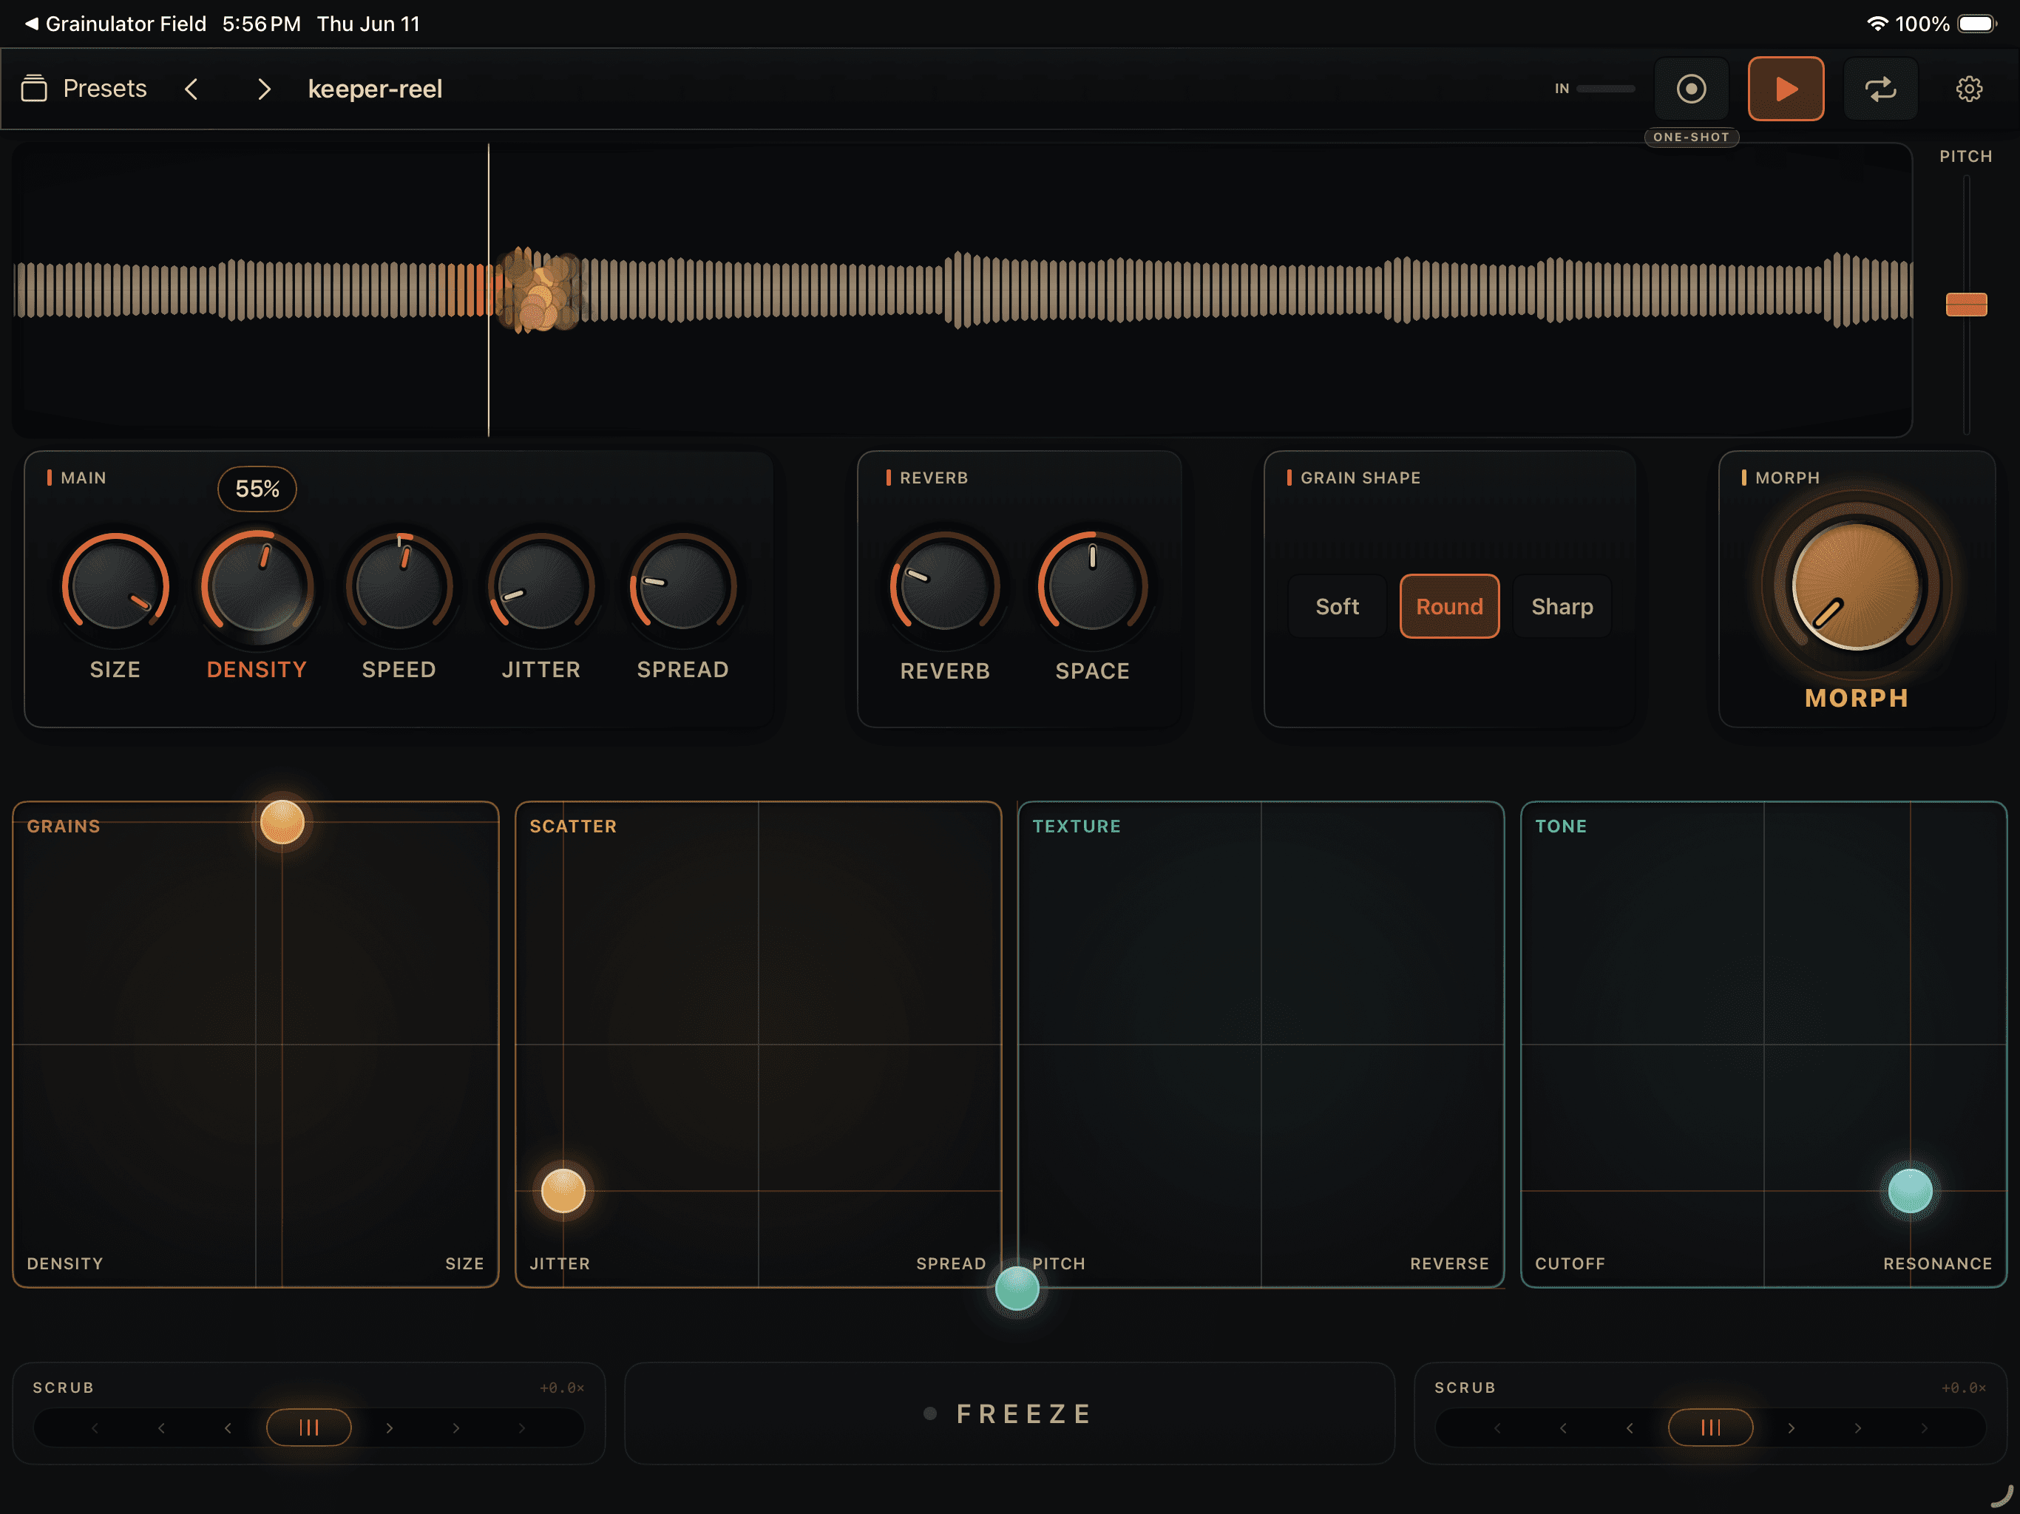Click the CUTOFF axis label
The height and width of the screenshot is (1514, 2020).
[x=1570, y=1264]
